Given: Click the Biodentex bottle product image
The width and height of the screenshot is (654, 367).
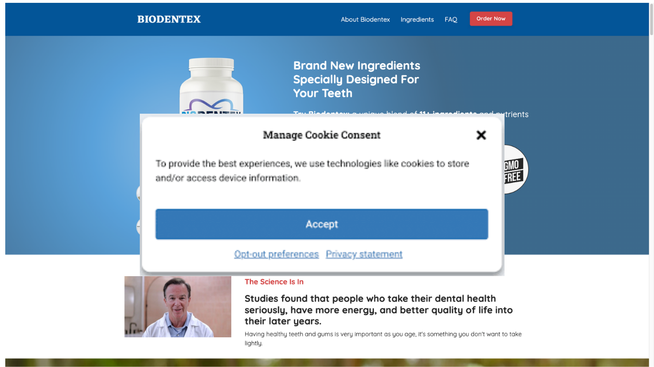Looking at the screenshot, I should 211,86.
